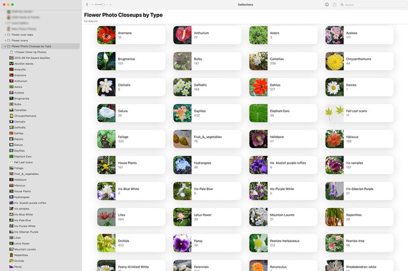
Task: Open the info inspector icon
Action: coord(327,4)
